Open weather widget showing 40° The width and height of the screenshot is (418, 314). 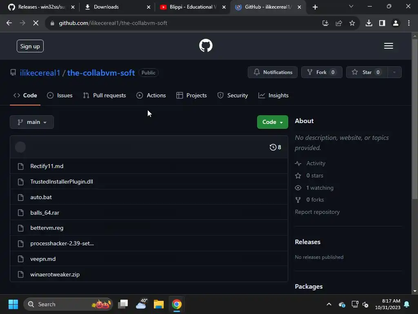141,304
